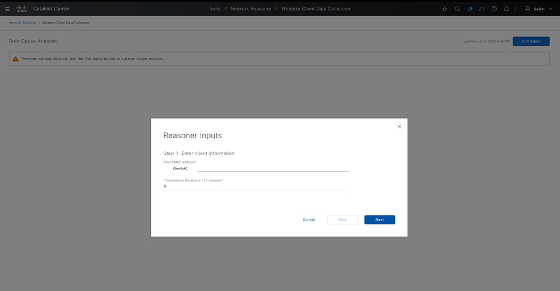Open the hamburger navigation menu
Image resolution: width=560 pixels, height=291 pixels.
click(7, 9)
